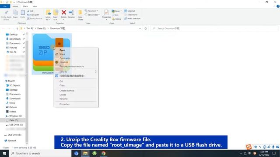This screenshot has width=280, height=157.
Task: Choose Cut in the context menu
Action: tap(76, 81)
